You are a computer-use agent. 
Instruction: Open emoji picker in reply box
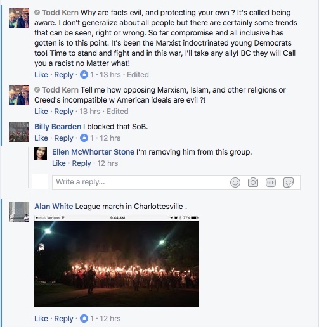coord(235,183)
